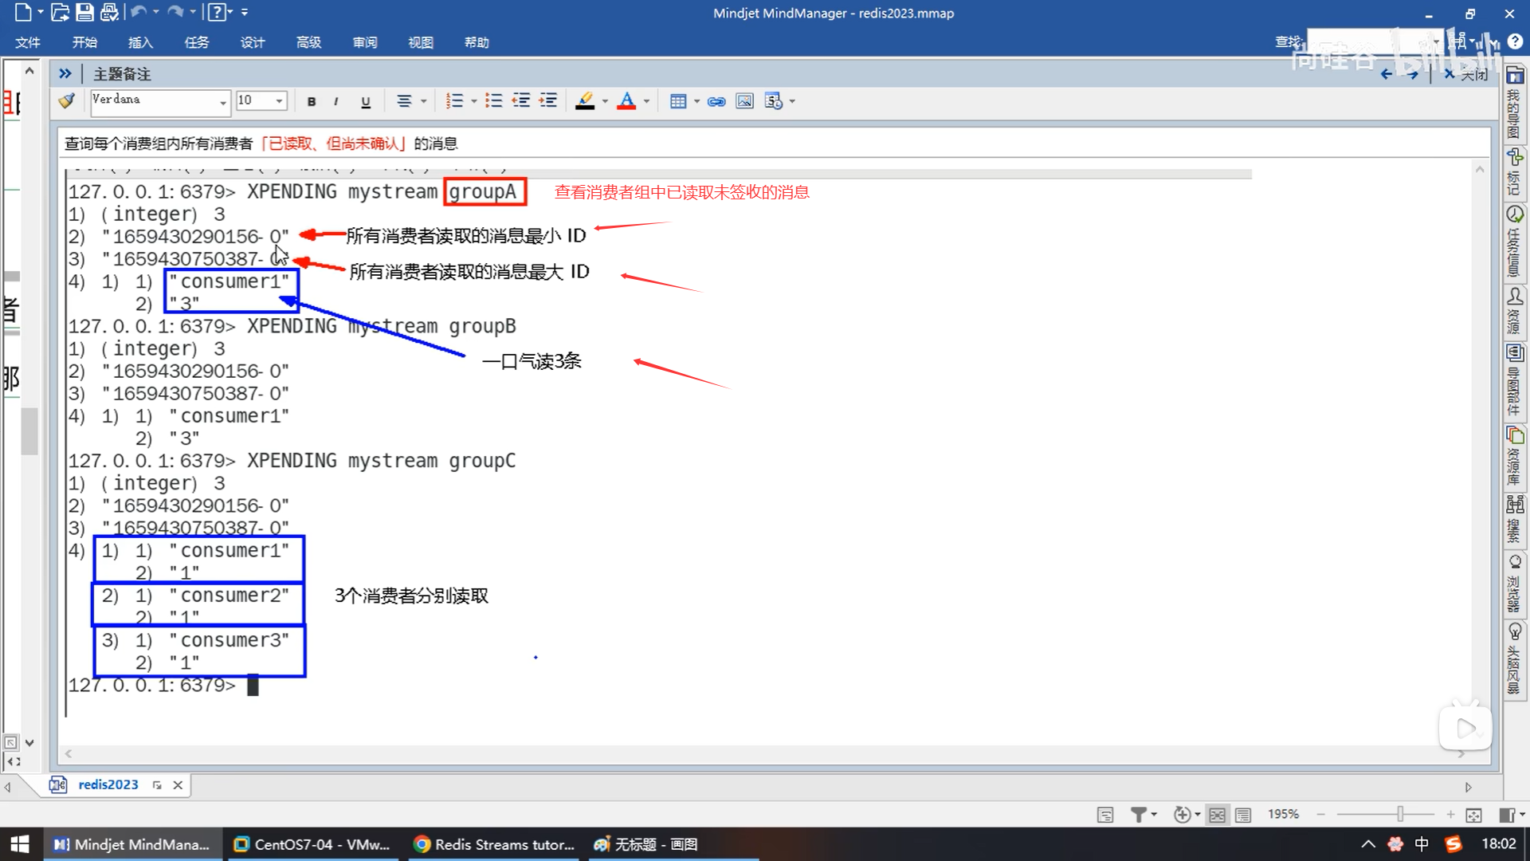
Task: Open CentOS7-04 VMware from taskbar
Action: (312, 844)
